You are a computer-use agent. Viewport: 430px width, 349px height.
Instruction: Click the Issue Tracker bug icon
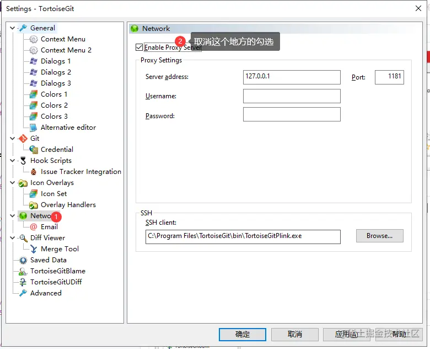pyautogui.click(x=34, y=172)
